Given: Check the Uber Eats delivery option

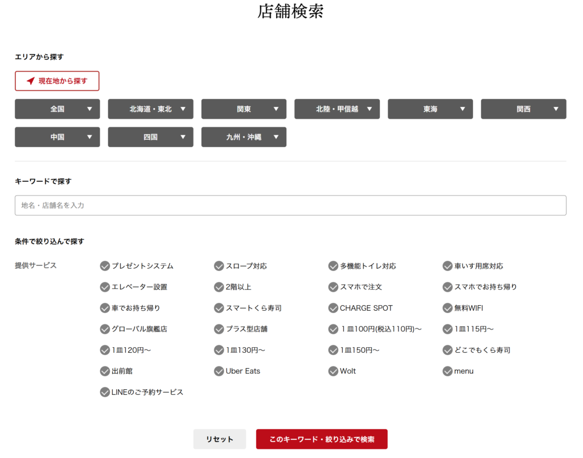Looking at the screenshot, I should (219, 371).
